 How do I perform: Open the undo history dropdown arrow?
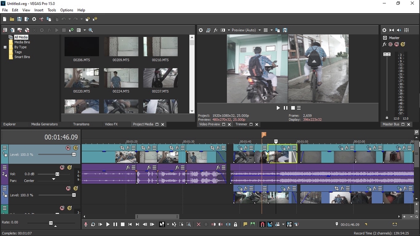70,19
